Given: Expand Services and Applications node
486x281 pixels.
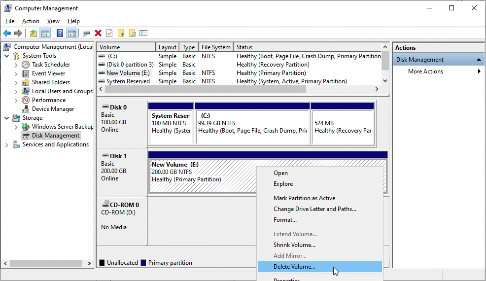Looking at the screenshot, I should pos(7,145).
